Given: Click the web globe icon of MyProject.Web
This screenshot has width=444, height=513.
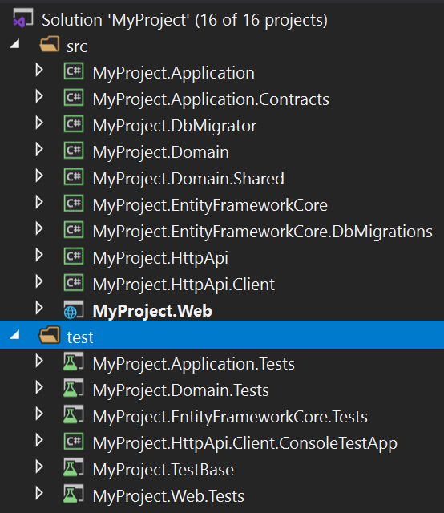Looking at the screenshot, I should (74, 309).
